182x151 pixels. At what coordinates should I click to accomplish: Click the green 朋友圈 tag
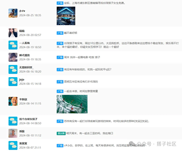tap(61, 133)
